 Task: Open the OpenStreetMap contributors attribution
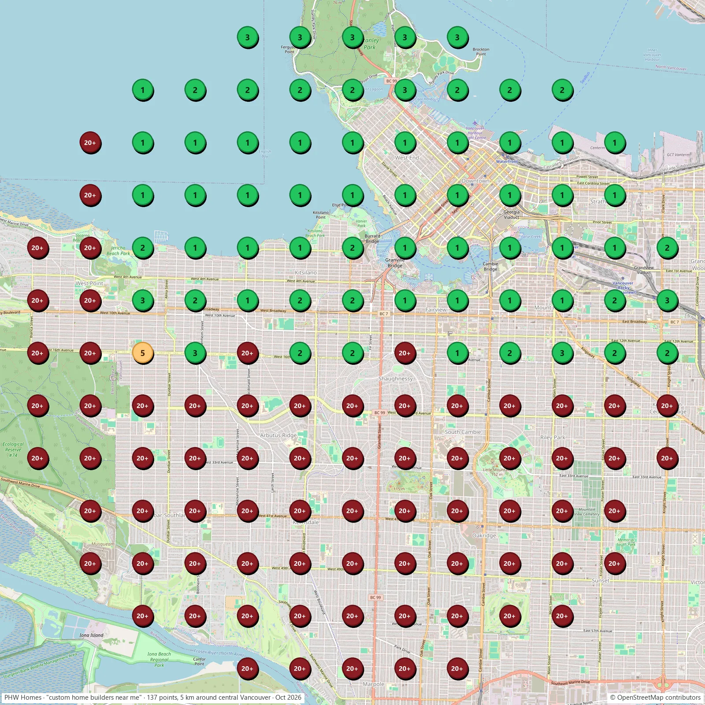coord(655,698)
